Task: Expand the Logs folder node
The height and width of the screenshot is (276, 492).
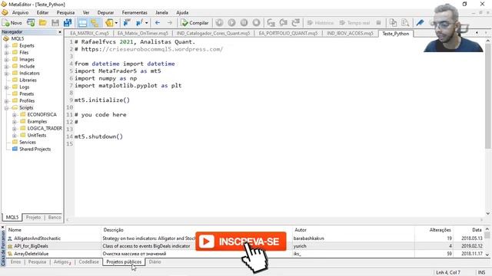Action: (x=6, y=87)
